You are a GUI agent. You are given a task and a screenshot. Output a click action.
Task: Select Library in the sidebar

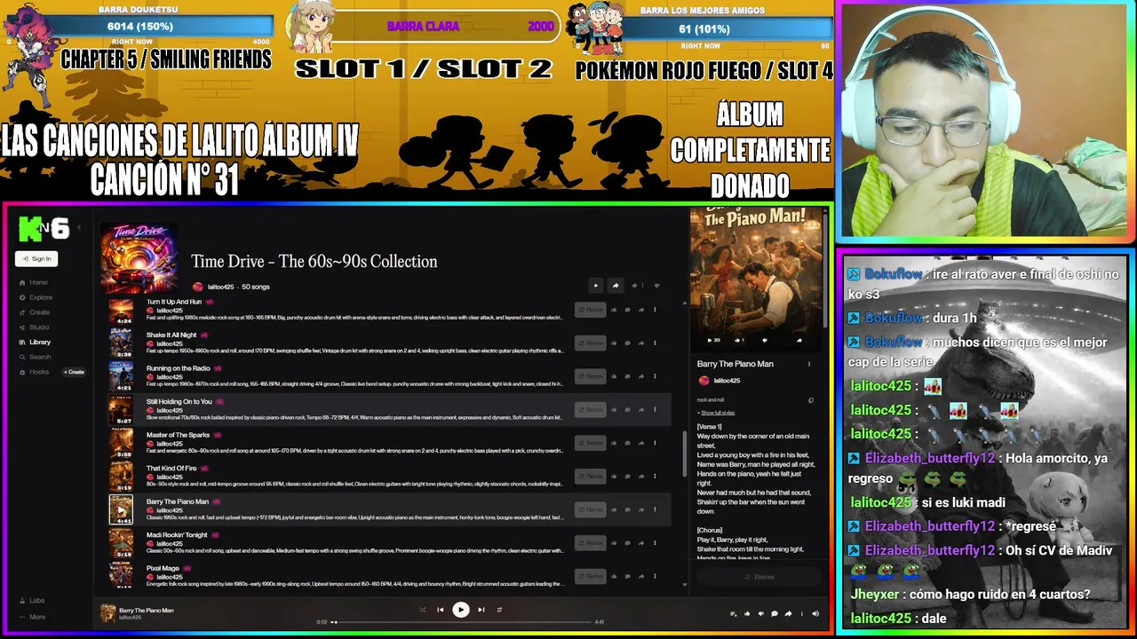[35, 342]
